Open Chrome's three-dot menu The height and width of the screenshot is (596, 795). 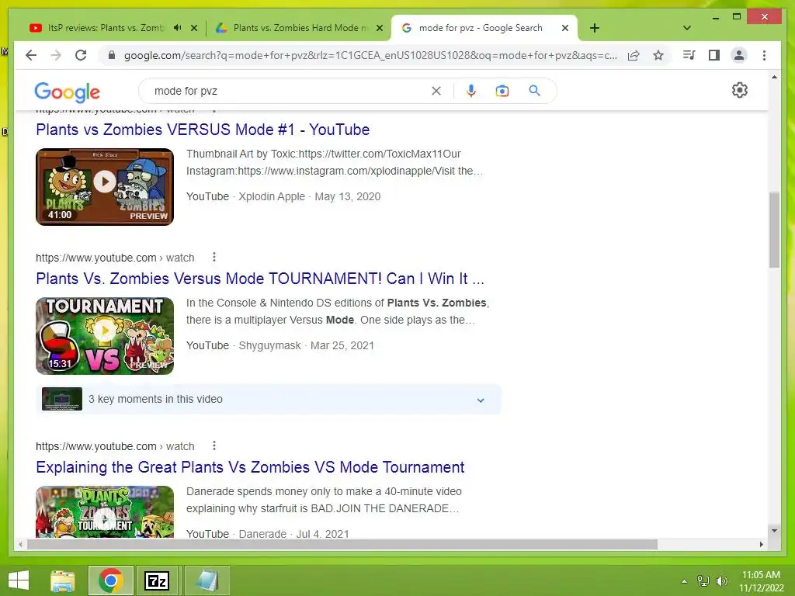pyautogui.click(x=764, y=55)
